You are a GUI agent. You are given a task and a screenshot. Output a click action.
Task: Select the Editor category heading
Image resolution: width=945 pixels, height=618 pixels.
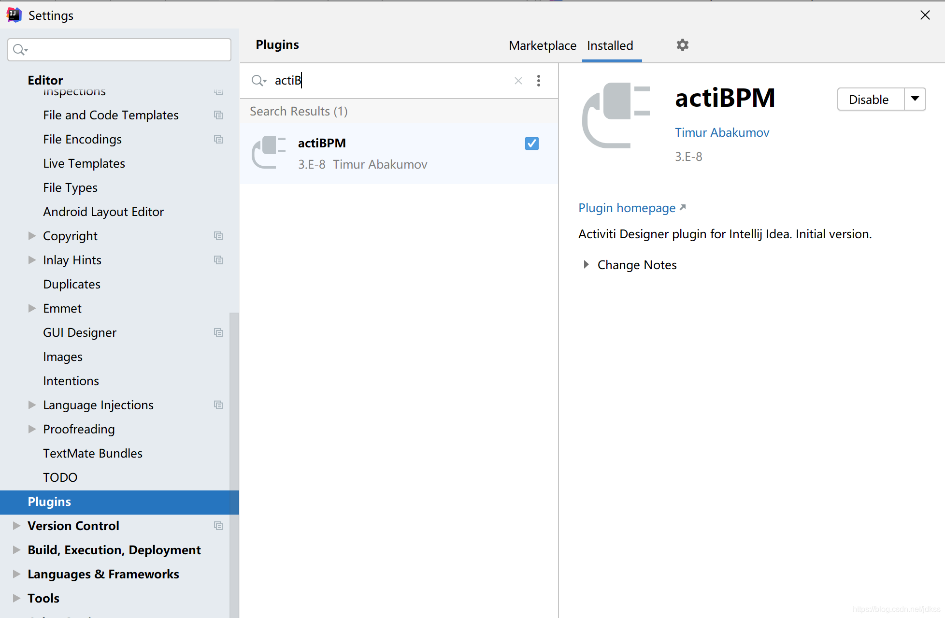[45, 80]
